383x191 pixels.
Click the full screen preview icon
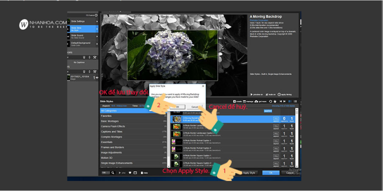[135, 173]
